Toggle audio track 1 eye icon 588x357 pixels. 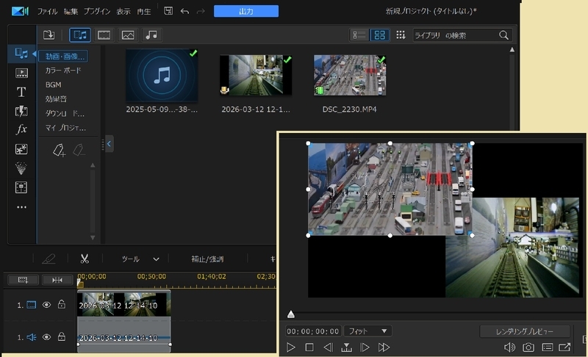click(46, 337)
